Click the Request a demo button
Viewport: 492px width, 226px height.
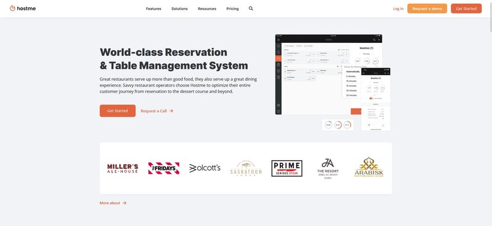click(427, 9)
